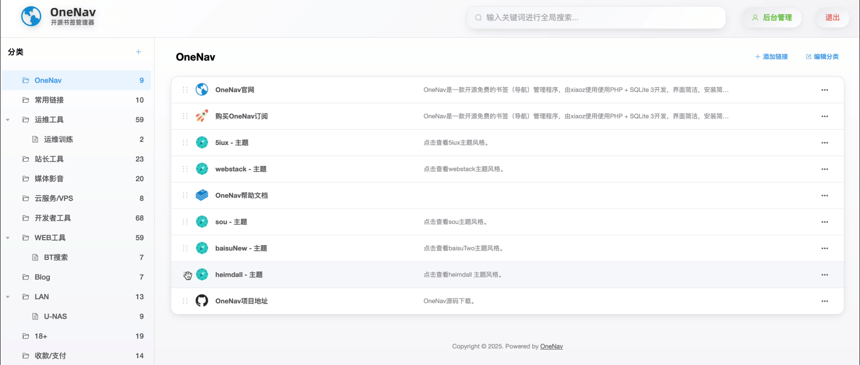Image resolution: width=860 pixels, height=365 pixels.
Task: Click the 添加链接 button
Action: point(771,57)
